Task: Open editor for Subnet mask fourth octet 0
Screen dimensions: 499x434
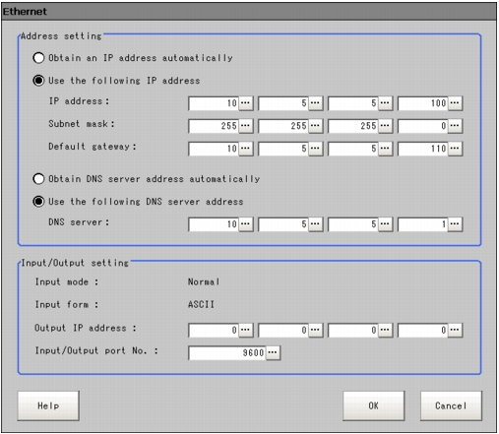Action: 455,126
